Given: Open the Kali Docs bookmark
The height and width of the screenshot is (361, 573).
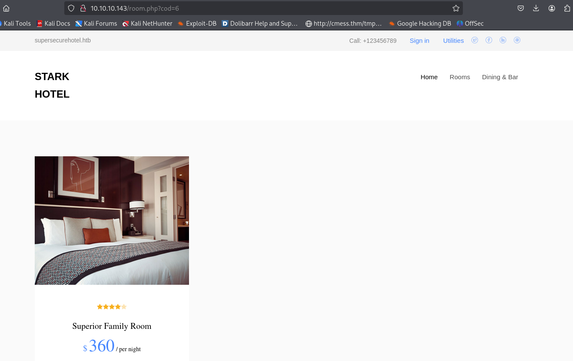Looking at the screenshot, I should (x=53, y=24).
